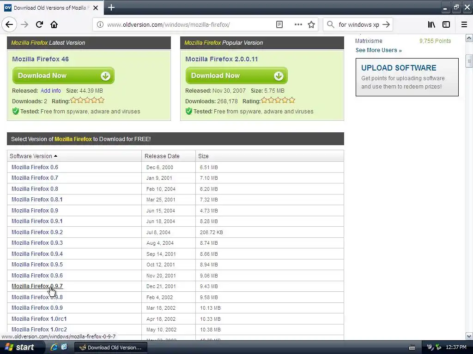This screenshot has width=473, height=354.
Task: Close the Download Old Versions tab
Action: pos(96,8)
